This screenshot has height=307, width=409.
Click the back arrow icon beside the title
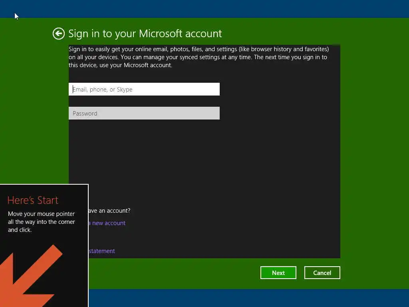[58, 34]
